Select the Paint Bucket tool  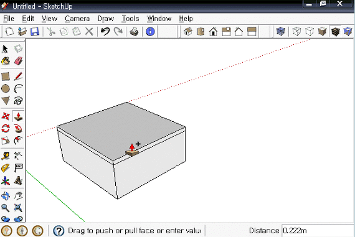(6, 61)
